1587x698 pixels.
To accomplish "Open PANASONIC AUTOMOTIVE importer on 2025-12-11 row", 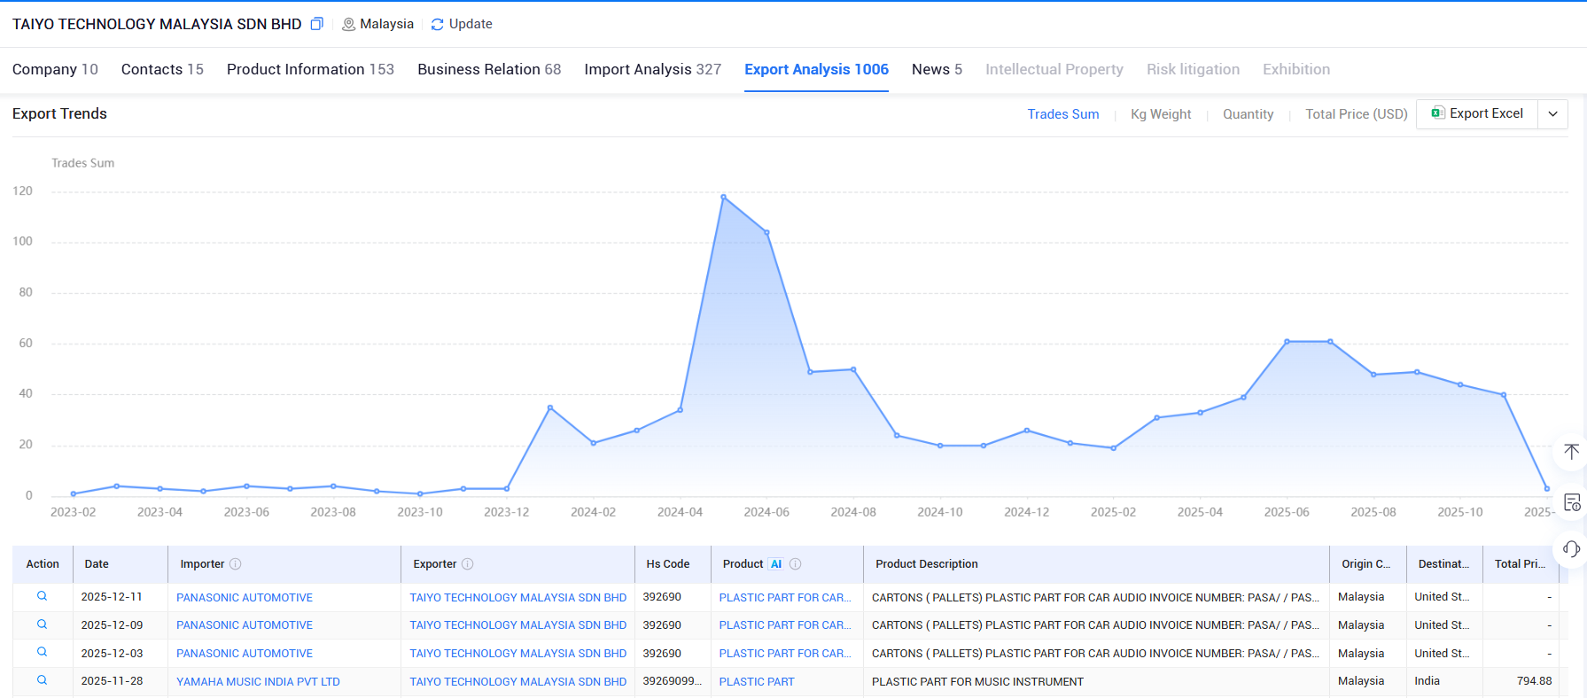I will 245,598.
